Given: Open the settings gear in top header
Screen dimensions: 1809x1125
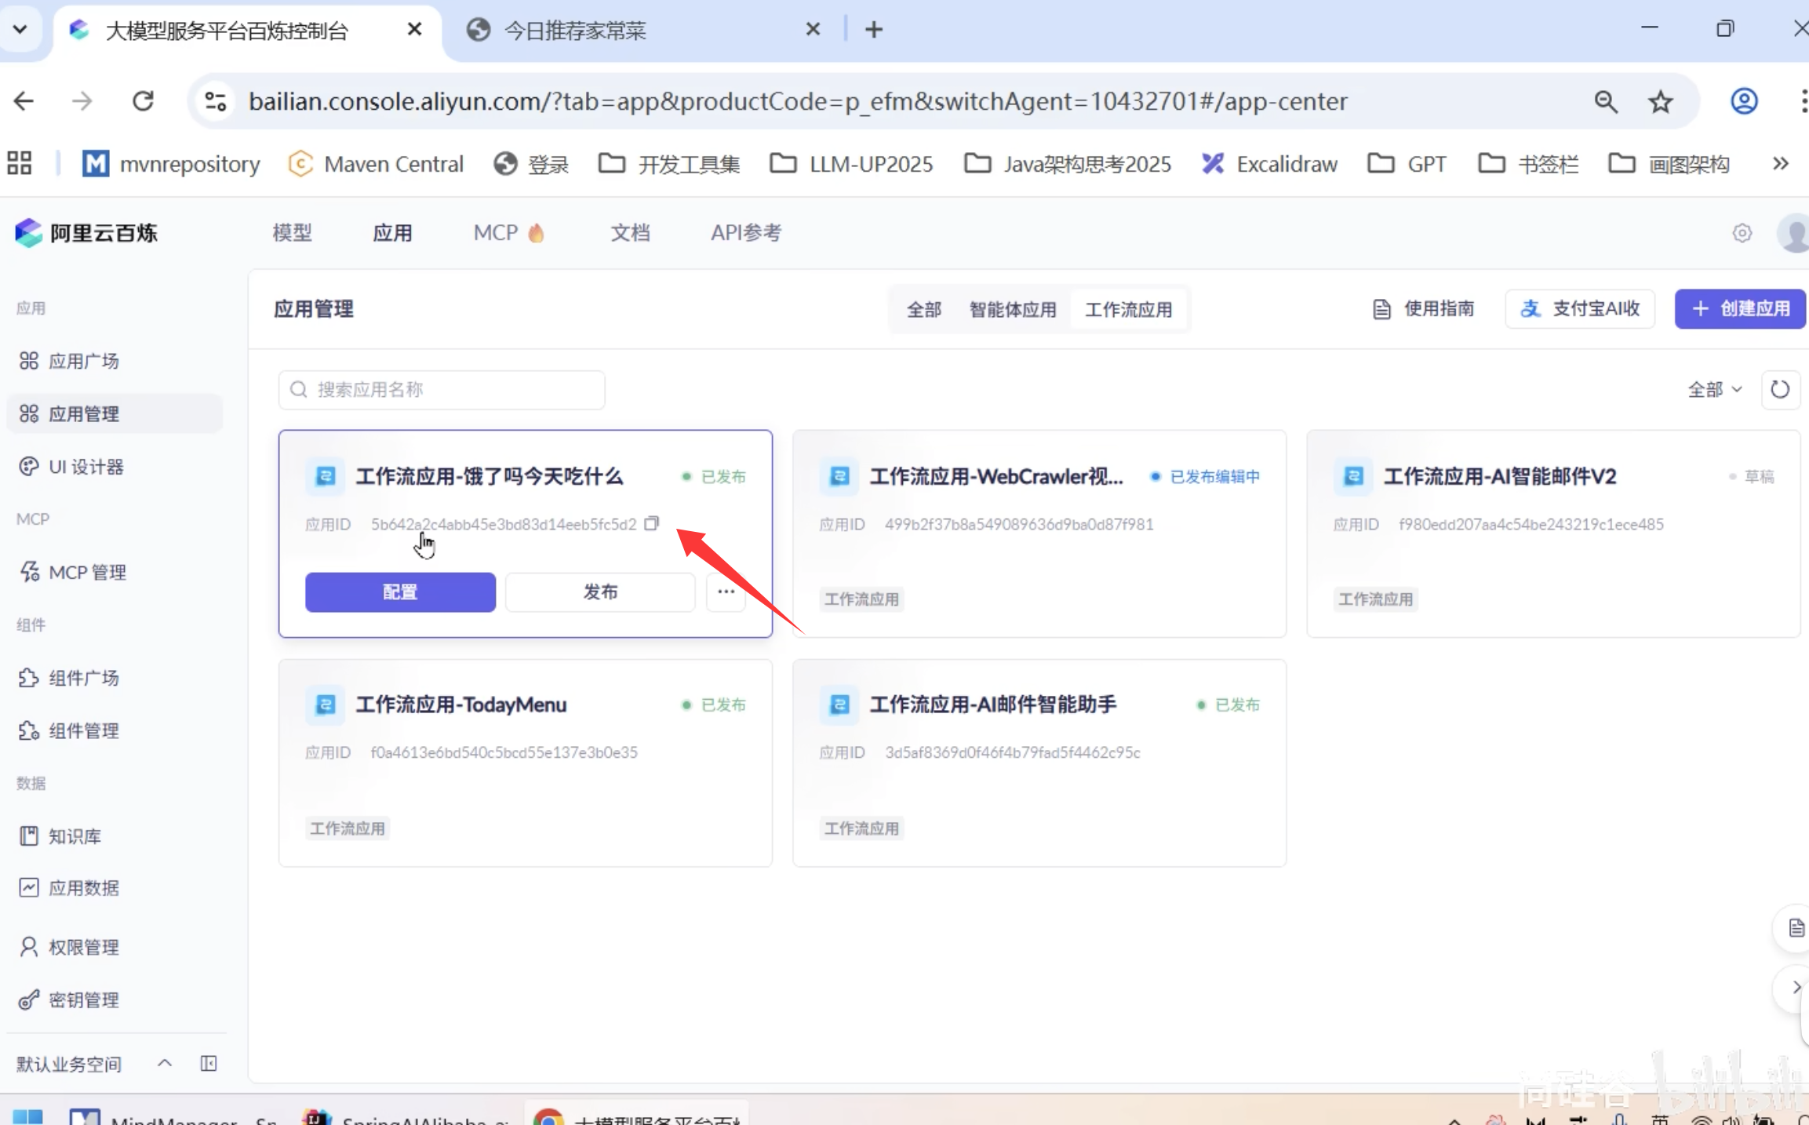Looking at the screenshot, I should point(1742,233).
